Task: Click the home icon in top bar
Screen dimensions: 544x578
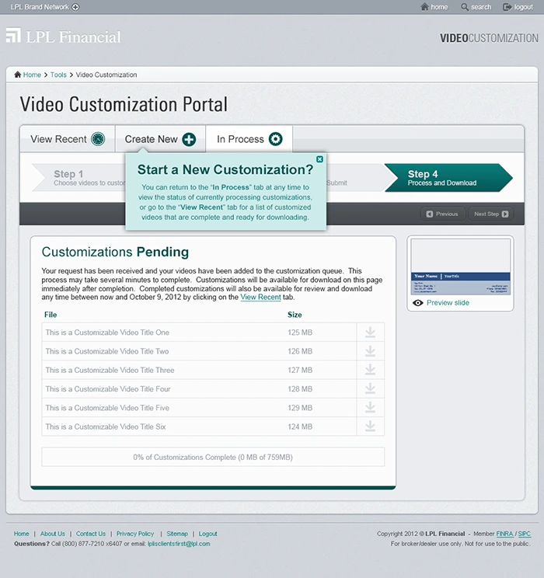Action: pyautogui.click(x=424, y=7)
